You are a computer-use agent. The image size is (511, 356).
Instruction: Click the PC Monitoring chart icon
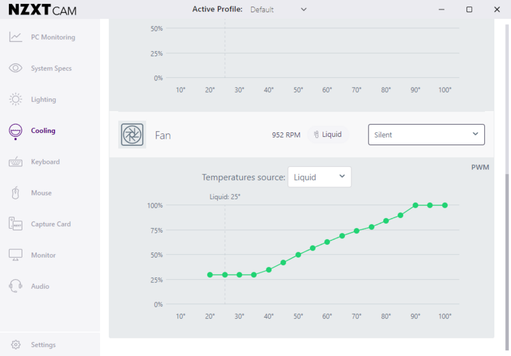pyautogui.click(x=16, y=37)
